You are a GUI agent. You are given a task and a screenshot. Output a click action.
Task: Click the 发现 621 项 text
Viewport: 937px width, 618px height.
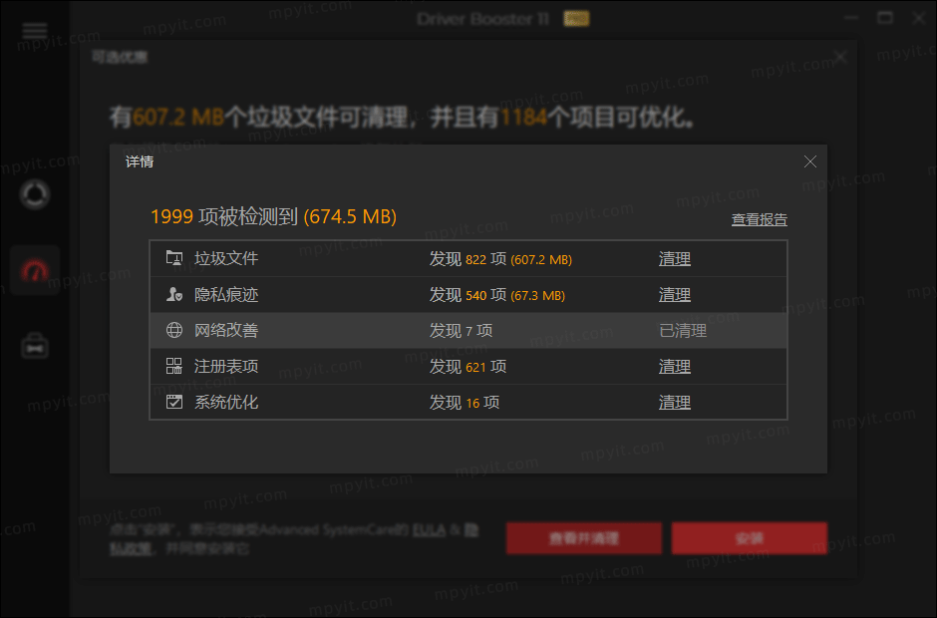point(468,367)
